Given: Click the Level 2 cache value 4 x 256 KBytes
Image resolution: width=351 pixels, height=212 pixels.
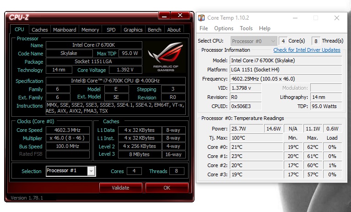Looking at the screenshot, I should 140,146.
